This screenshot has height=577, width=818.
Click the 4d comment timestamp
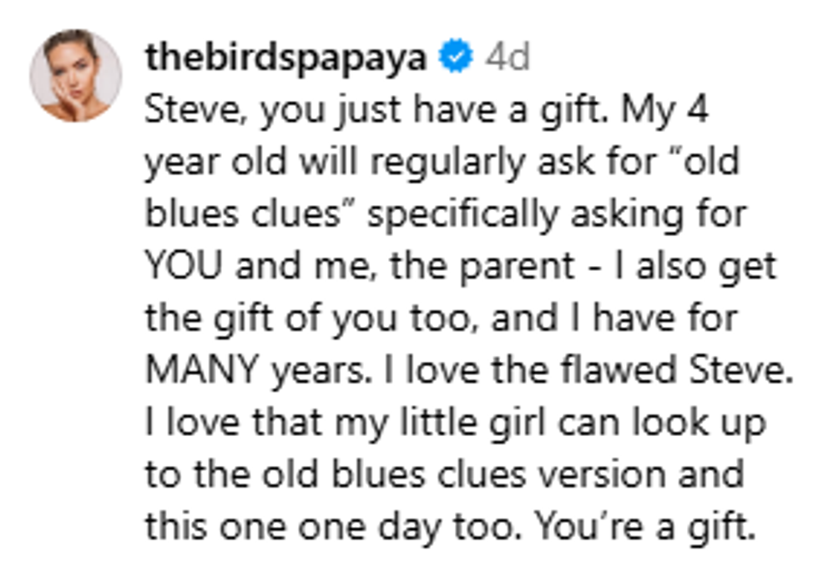point(507,58)
